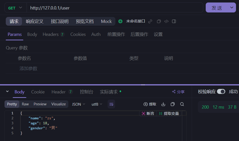Expand the 发送 button arrow options
The image size is (239, 141).
pyautogui.click(x=232, y=7)
